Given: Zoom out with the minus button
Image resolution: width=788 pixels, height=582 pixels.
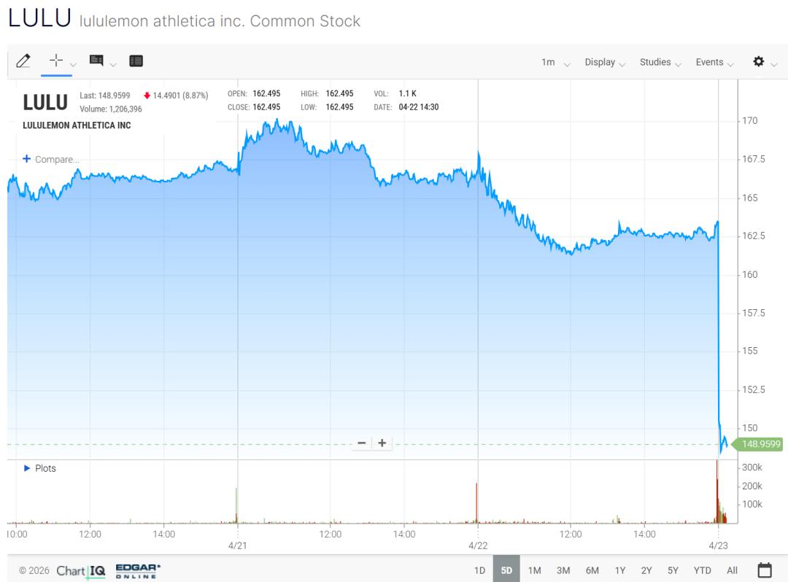Looking at the screenshot, I should (362, 443).
